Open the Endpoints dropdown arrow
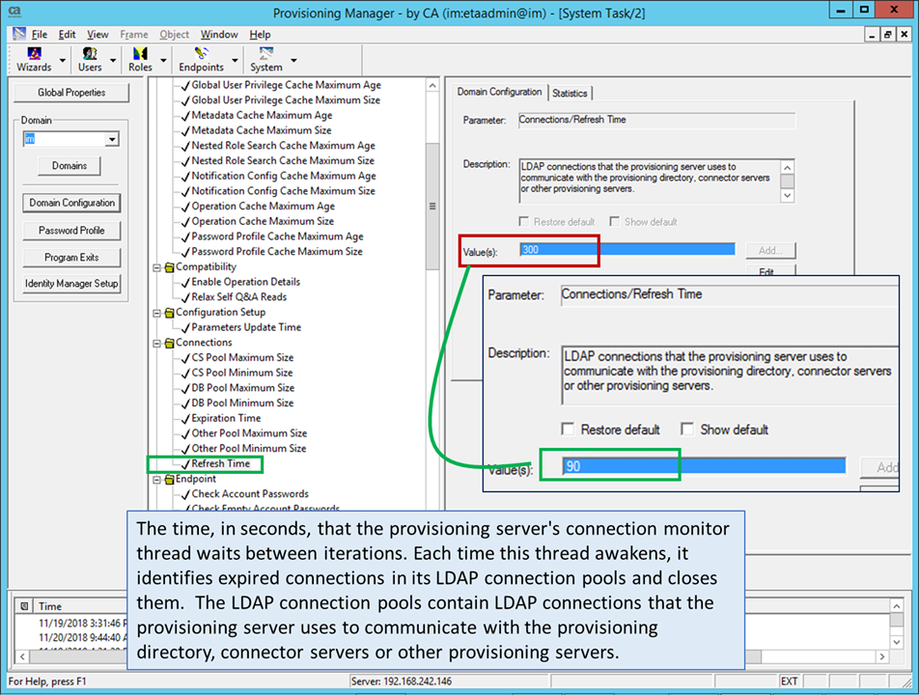This screenshot has height=695, width=919. tap(235, 61)
